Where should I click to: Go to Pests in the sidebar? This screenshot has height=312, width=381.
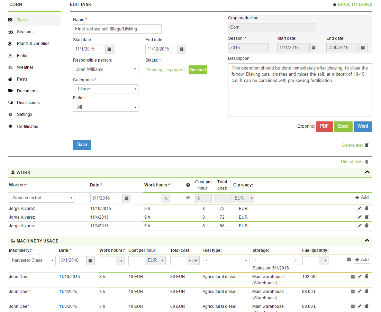[x=22, y=79]
